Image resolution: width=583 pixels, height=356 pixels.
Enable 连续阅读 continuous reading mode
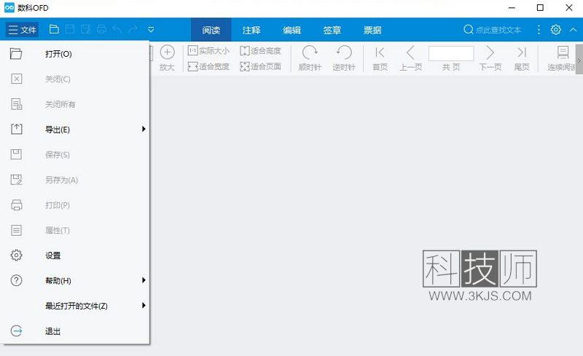click(561, 58)
